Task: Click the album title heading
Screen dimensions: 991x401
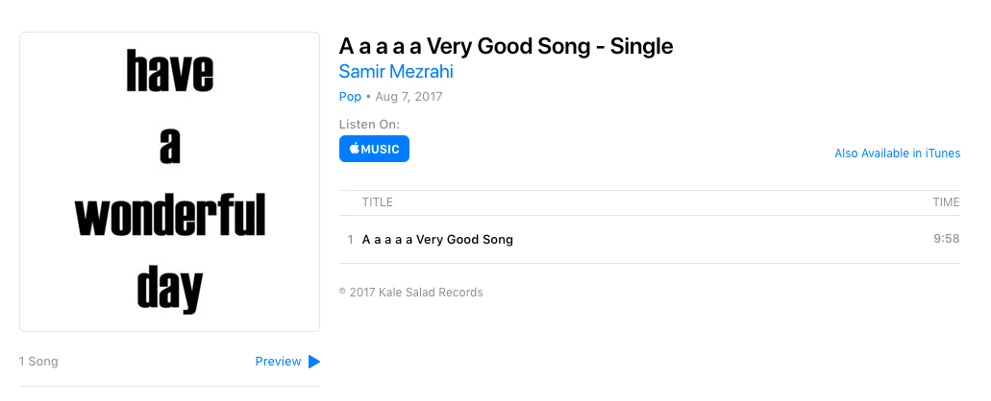Action: click(506, 46)
